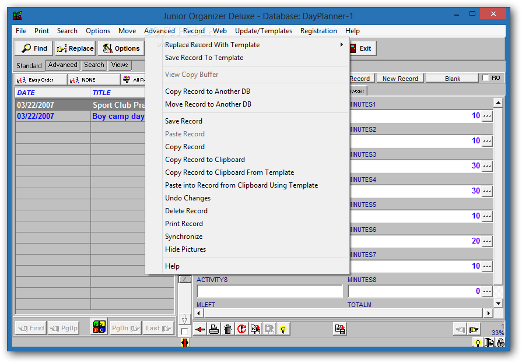This screenshot has width=522, height=363.
Task: Click the DATE column header
Action: pyautogui.click(x=52, y=93)
